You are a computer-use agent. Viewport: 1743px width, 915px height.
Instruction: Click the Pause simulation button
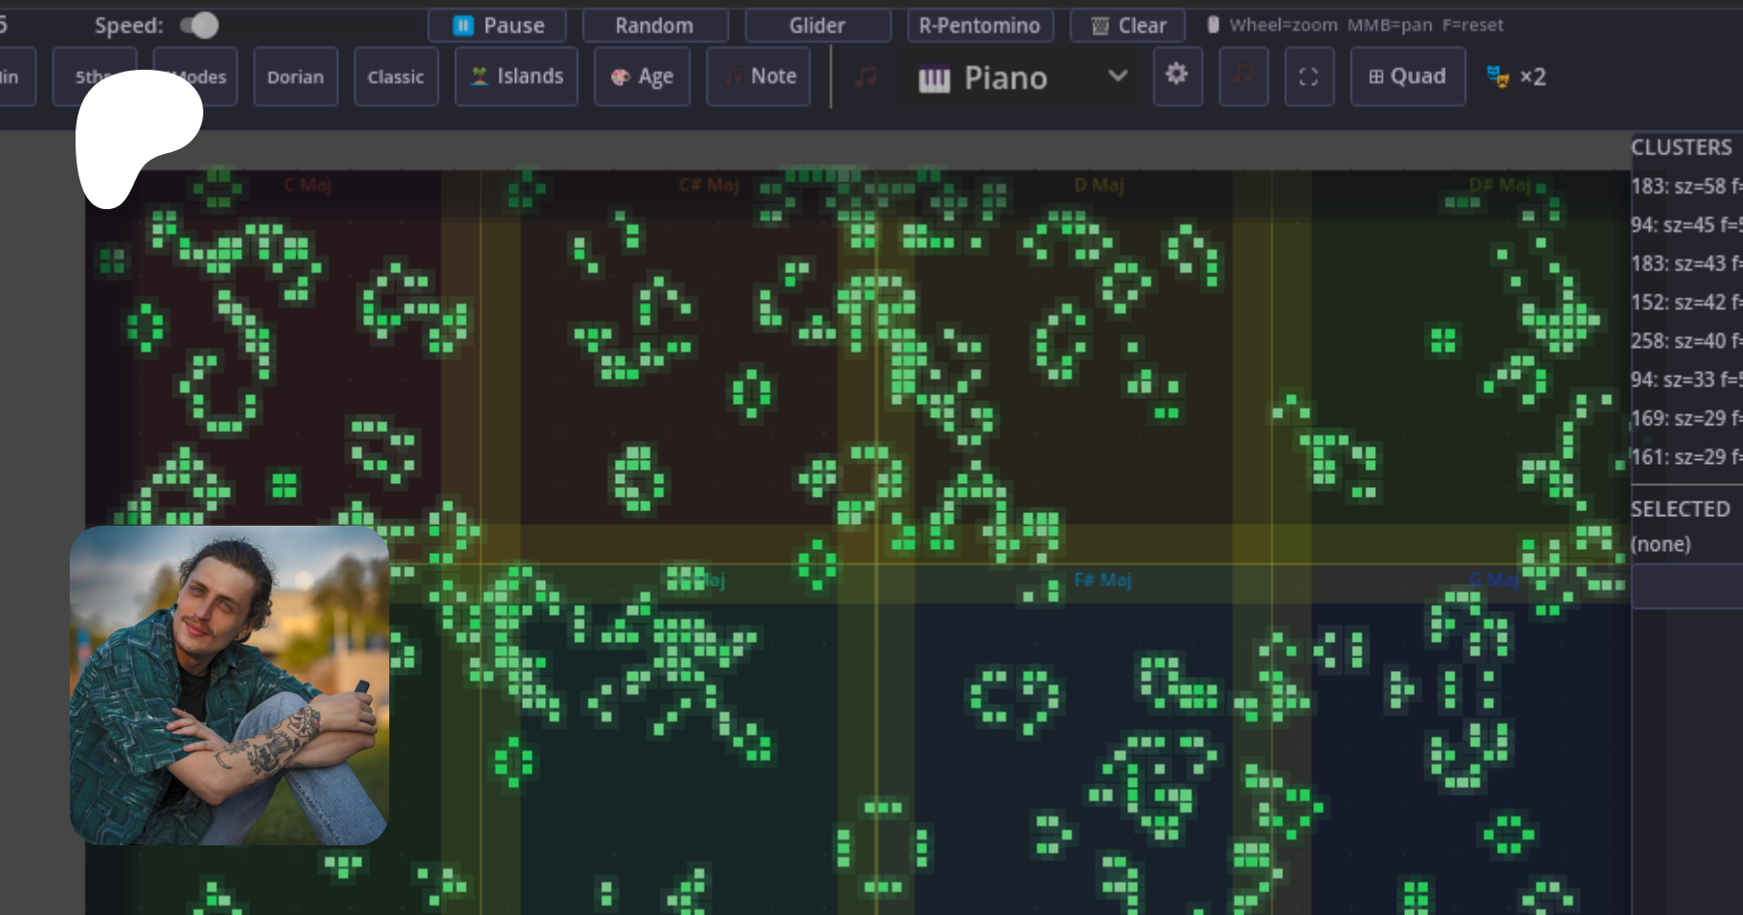click(501, 25)
